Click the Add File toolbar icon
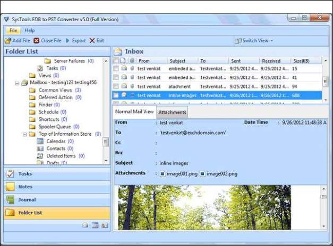The image size is (333, 246). click(7, 41)
